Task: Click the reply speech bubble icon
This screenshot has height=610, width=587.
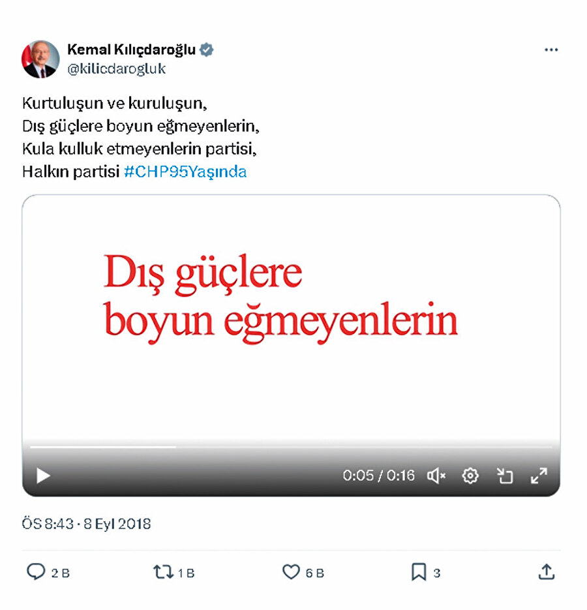Action: pyautogui.click(x=36, y=572)
